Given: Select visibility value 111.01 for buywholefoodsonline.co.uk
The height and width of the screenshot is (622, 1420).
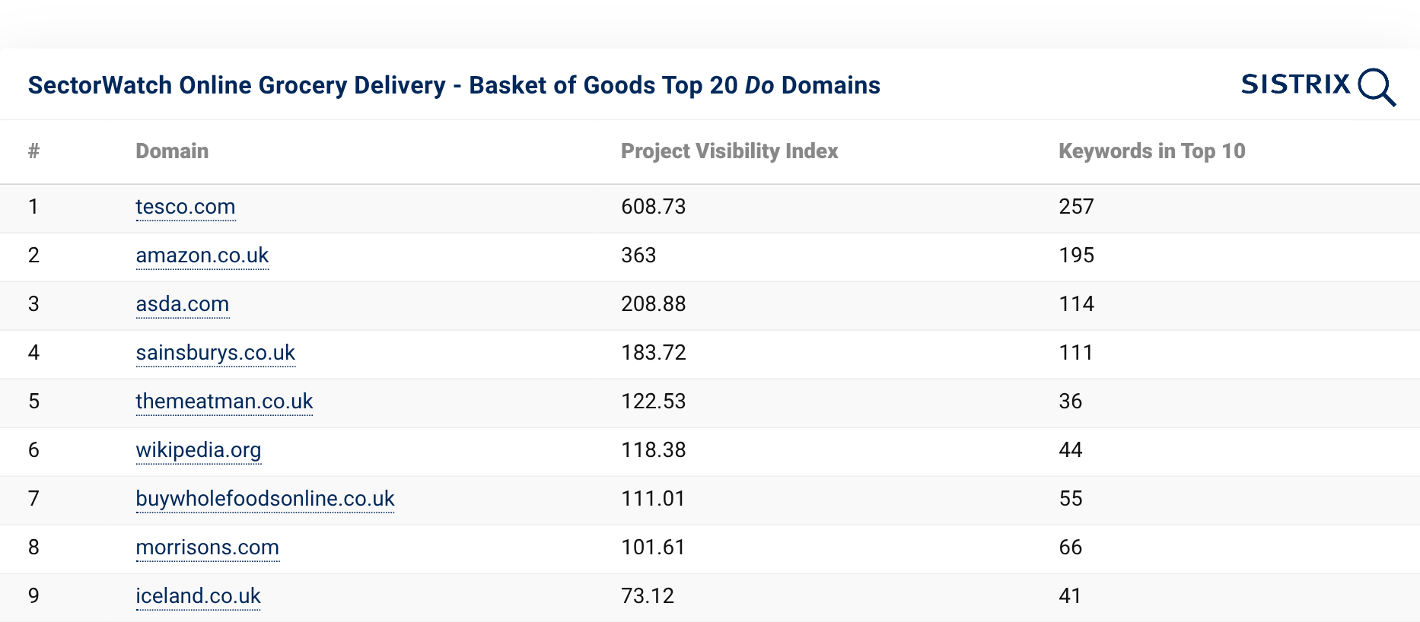Looking at the screenshot, I should (x=653, y=499).
